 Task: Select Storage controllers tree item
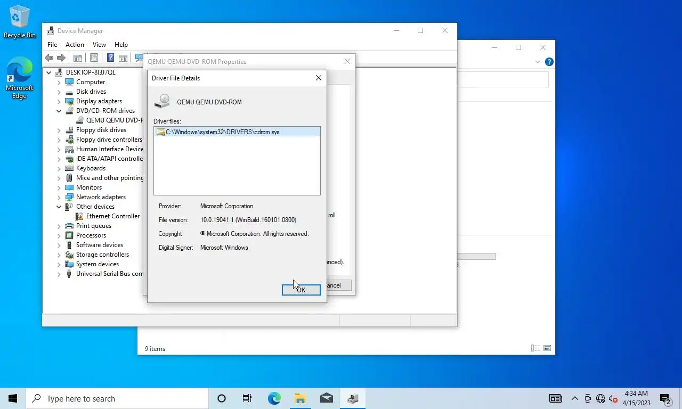pyautogui.click(x=102, y=255)
